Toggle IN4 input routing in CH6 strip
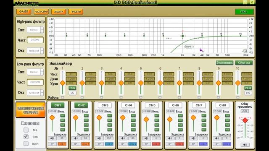269x151 pixels. [180, 130]
